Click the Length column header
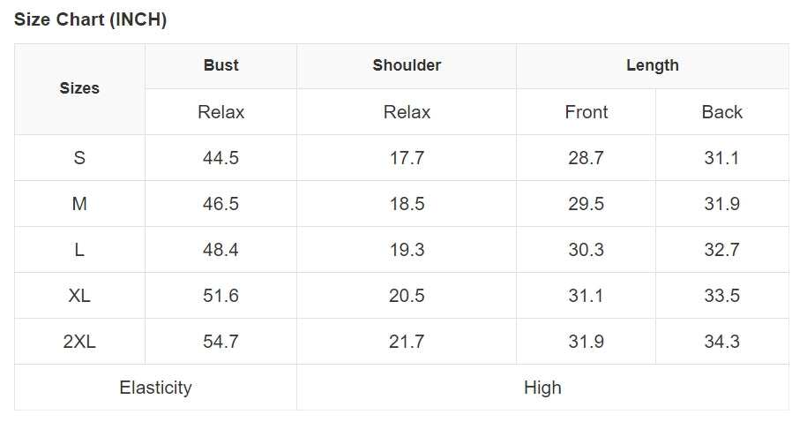Viewport: 807px width, 422px height. [x=653, y=65]
